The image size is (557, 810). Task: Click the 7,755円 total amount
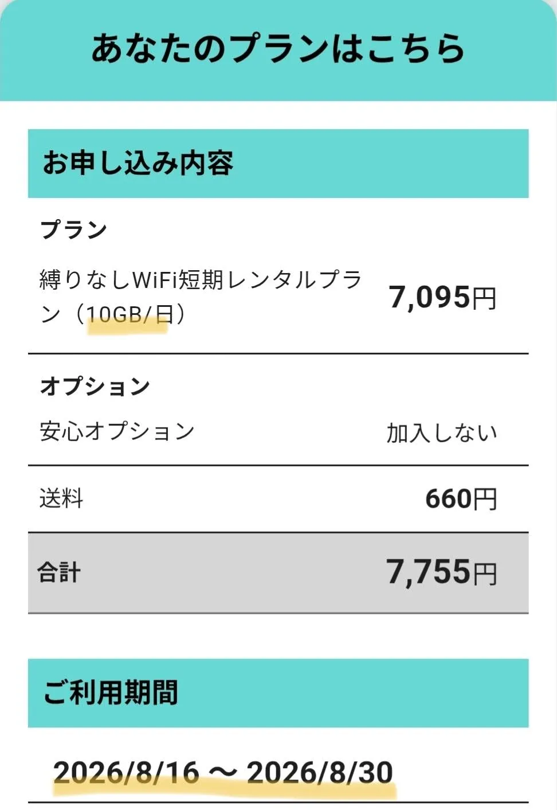[x=441, y=572]
